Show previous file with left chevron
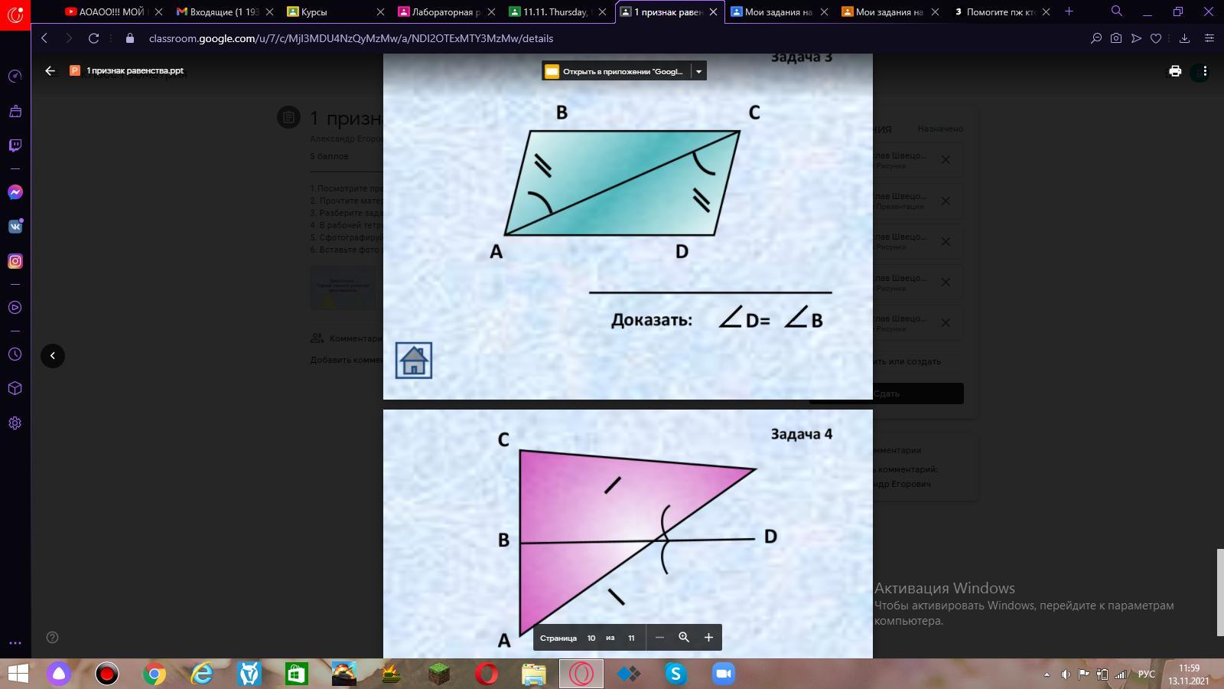This screenshot has height=689, width=1224. (52, 356)
